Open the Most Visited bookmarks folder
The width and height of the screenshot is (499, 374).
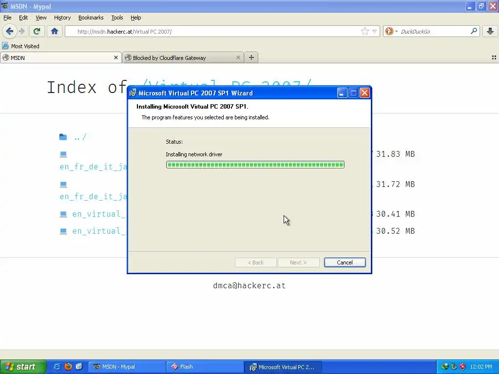(x=20, y=46)
